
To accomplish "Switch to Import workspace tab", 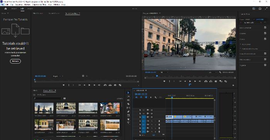I will coord(14,8).
